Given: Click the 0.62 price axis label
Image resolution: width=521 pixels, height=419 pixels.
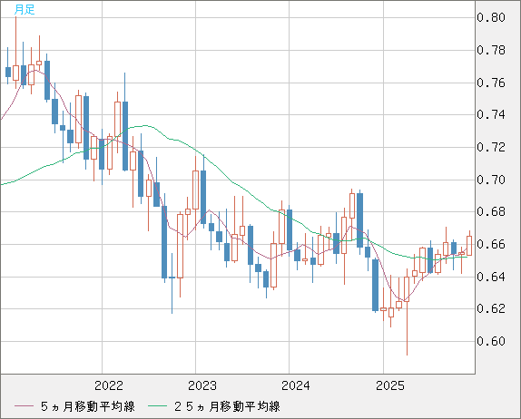Looking at the screenshot, I should [x=491, y=308].
